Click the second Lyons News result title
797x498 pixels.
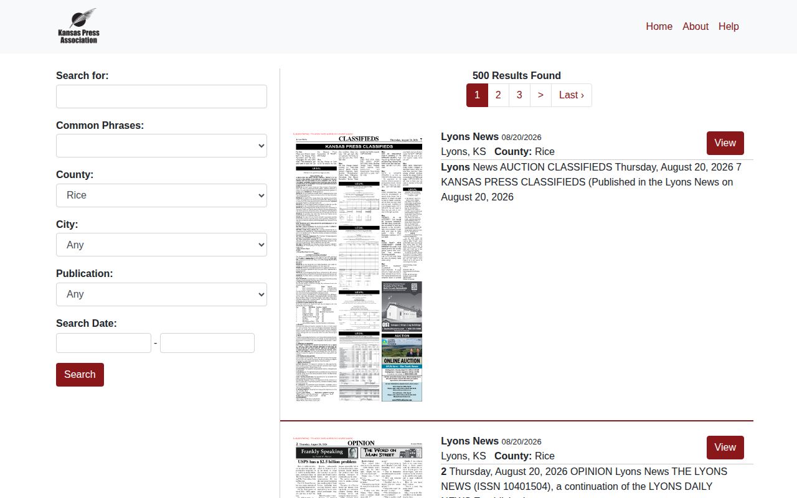click(469, 441)
